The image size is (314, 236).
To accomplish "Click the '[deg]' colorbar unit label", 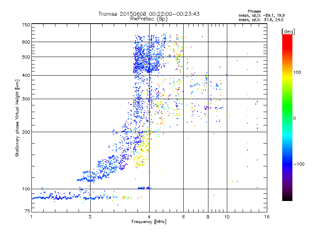I will tap(288, 31).
